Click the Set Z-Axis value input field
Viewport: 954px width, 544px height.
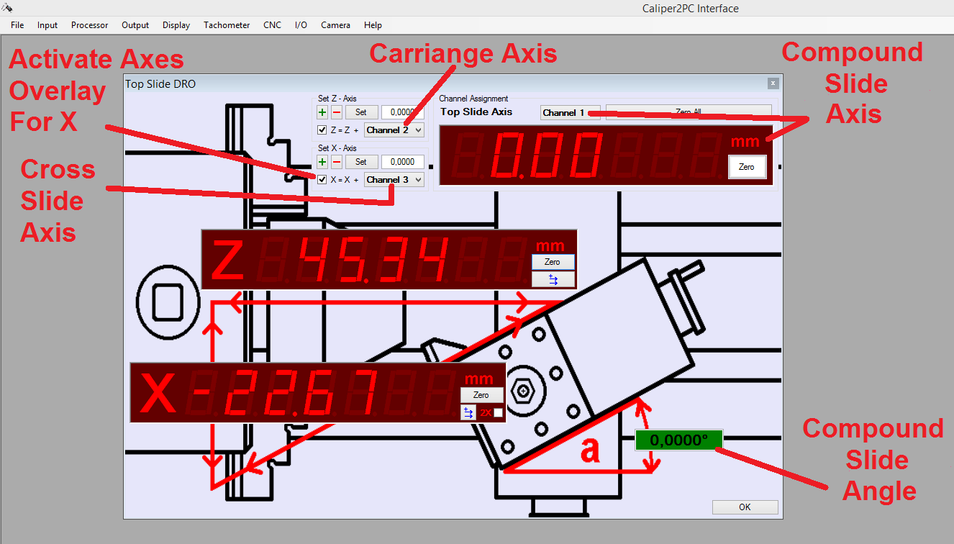tap(402, 112)
